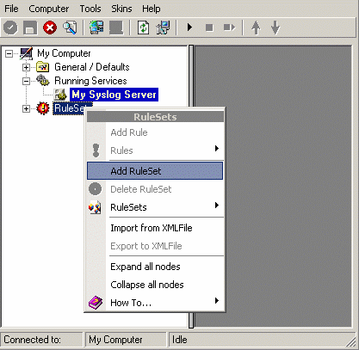Click the move down arrow toolbar icon
Image resolution: width=359 pixels, height=350 pixels.
point(275,28)
